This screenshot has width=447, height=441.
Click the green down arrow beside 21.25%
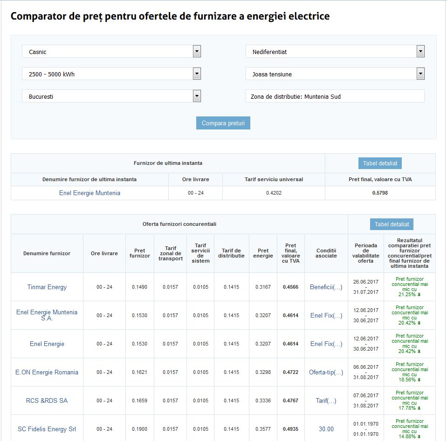pos(419,295)
